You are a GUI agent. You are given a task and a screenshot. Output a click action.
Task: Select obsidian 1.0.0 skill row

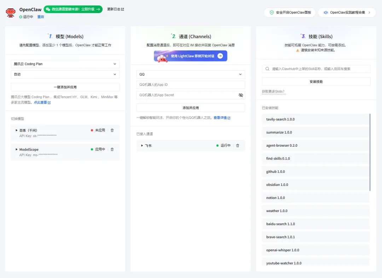(316, 185)
